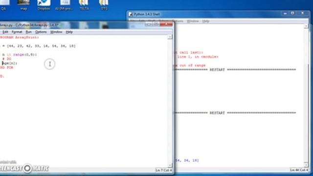Click the editor status 'Ln: 7 Col: 4'
Image resolution: width=313 pixels, height=176 pixels.
pyautogui.click(x=164, y=170)
